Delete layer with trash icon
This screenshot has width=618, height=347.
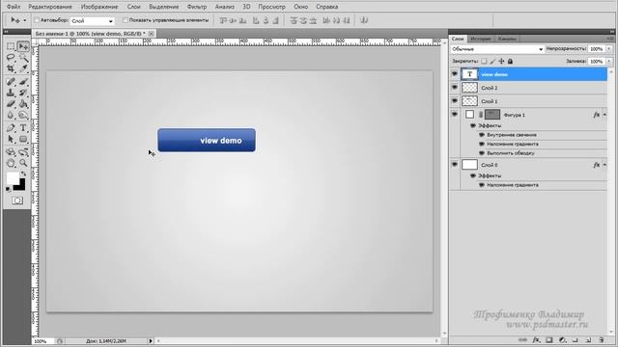pos(601,340)
